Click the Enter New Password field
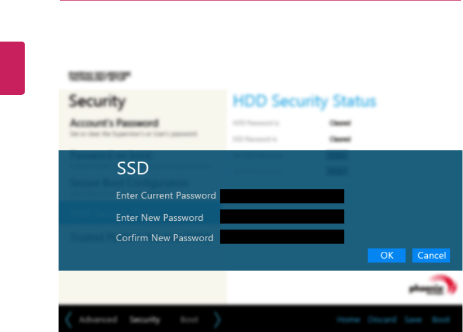This screenshot has width=463, height=332. (282, 217)
